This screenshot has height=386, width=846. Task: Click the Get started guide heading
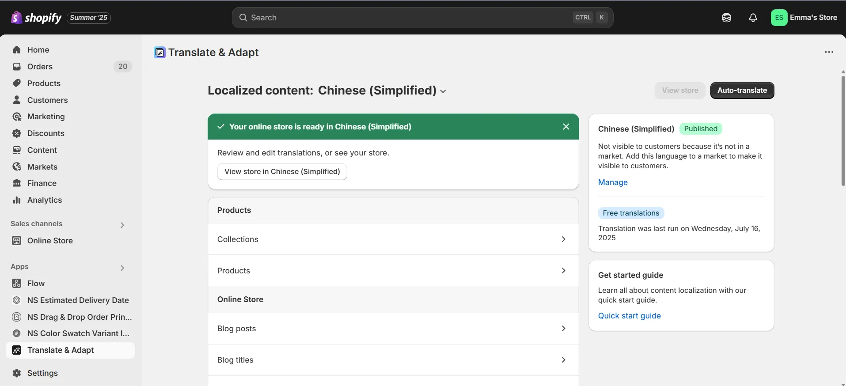point(631,275)
